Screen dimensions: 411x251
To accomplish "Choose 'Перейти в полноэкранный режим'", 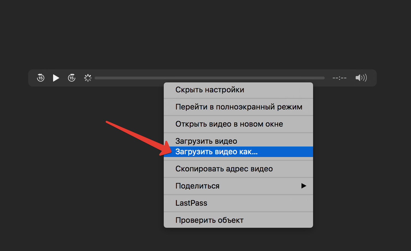I will pyautogui.click(x=238, y=107).
